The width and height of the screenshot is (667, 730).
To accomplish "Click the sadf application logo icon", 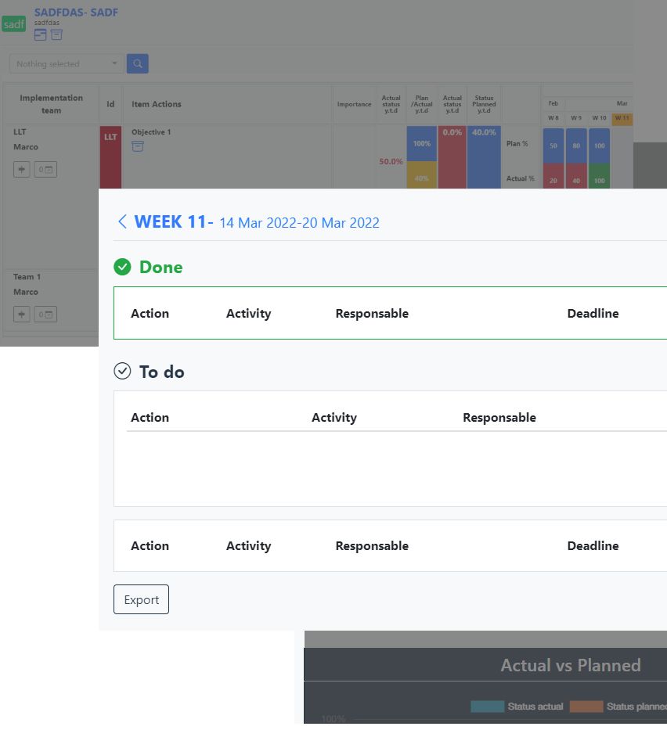I will pos(13,24).
